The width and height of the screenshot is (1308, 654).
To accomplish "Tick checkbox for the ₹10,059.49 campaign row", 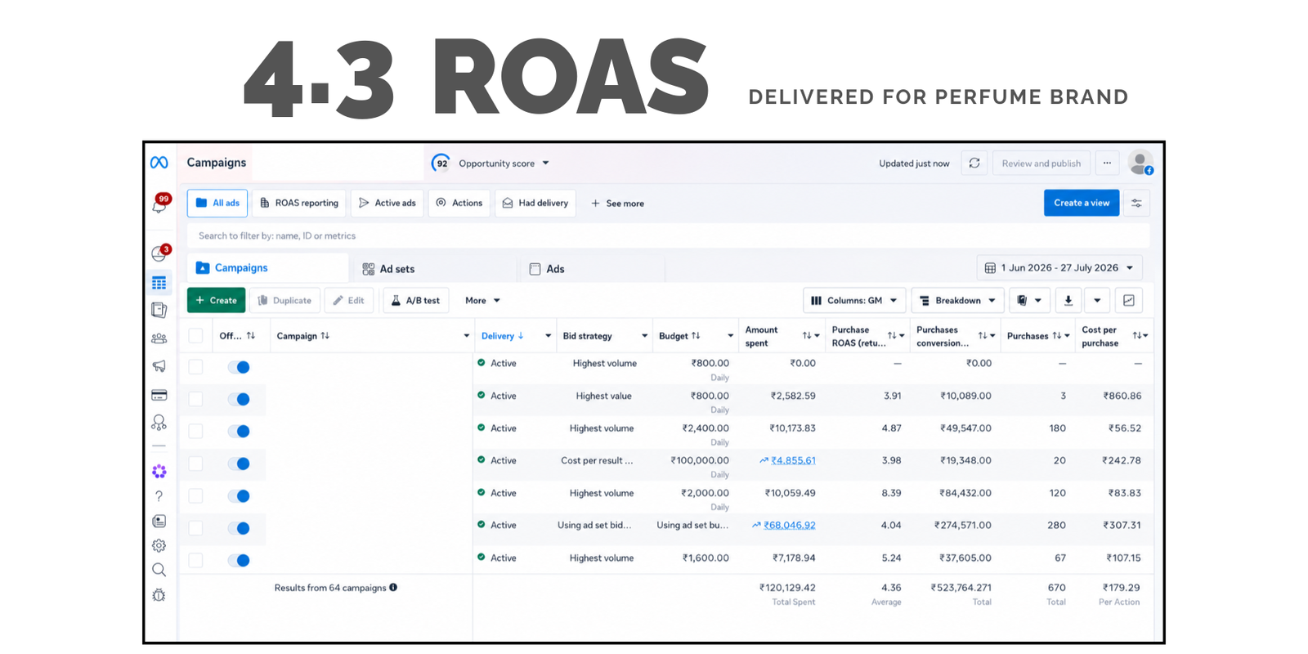I will click(x=195, y=496).
